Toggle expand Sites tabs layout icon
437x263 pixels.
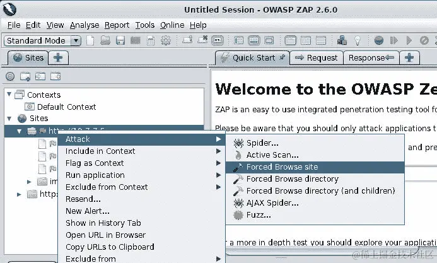point(238,40)
